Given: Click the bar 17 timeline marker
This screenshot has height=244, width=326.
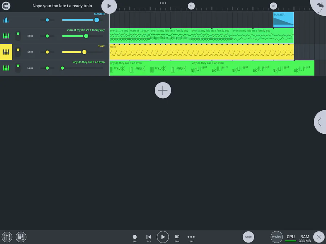Looking at the screenshot, I should tap(191, 6).
